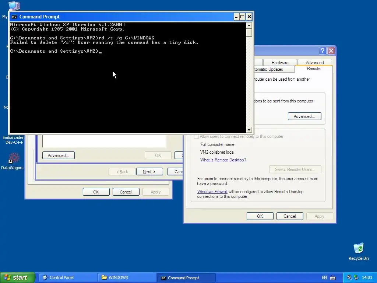This screenshot has height=283, width=377.
Task: Open the Start menu
Action: (17, 277)
